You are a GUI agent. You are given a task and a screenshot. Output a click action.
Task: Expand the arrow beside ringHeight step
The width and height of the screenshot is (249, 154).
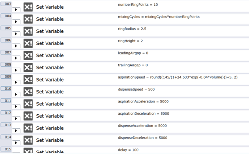click(16, 46)
